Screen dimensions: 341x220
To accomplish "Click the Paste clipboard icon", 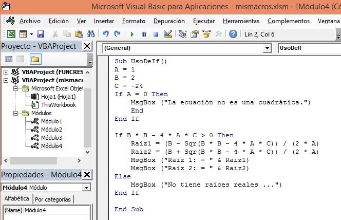I will coord(79,34).
